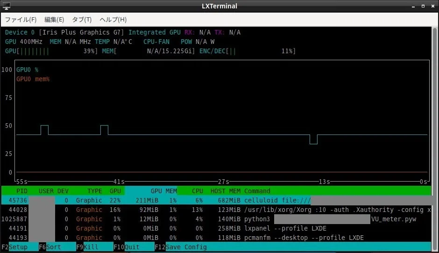Open the タブ(T) menu
Screen dimensions: 439x253
[x=82, y=20]
